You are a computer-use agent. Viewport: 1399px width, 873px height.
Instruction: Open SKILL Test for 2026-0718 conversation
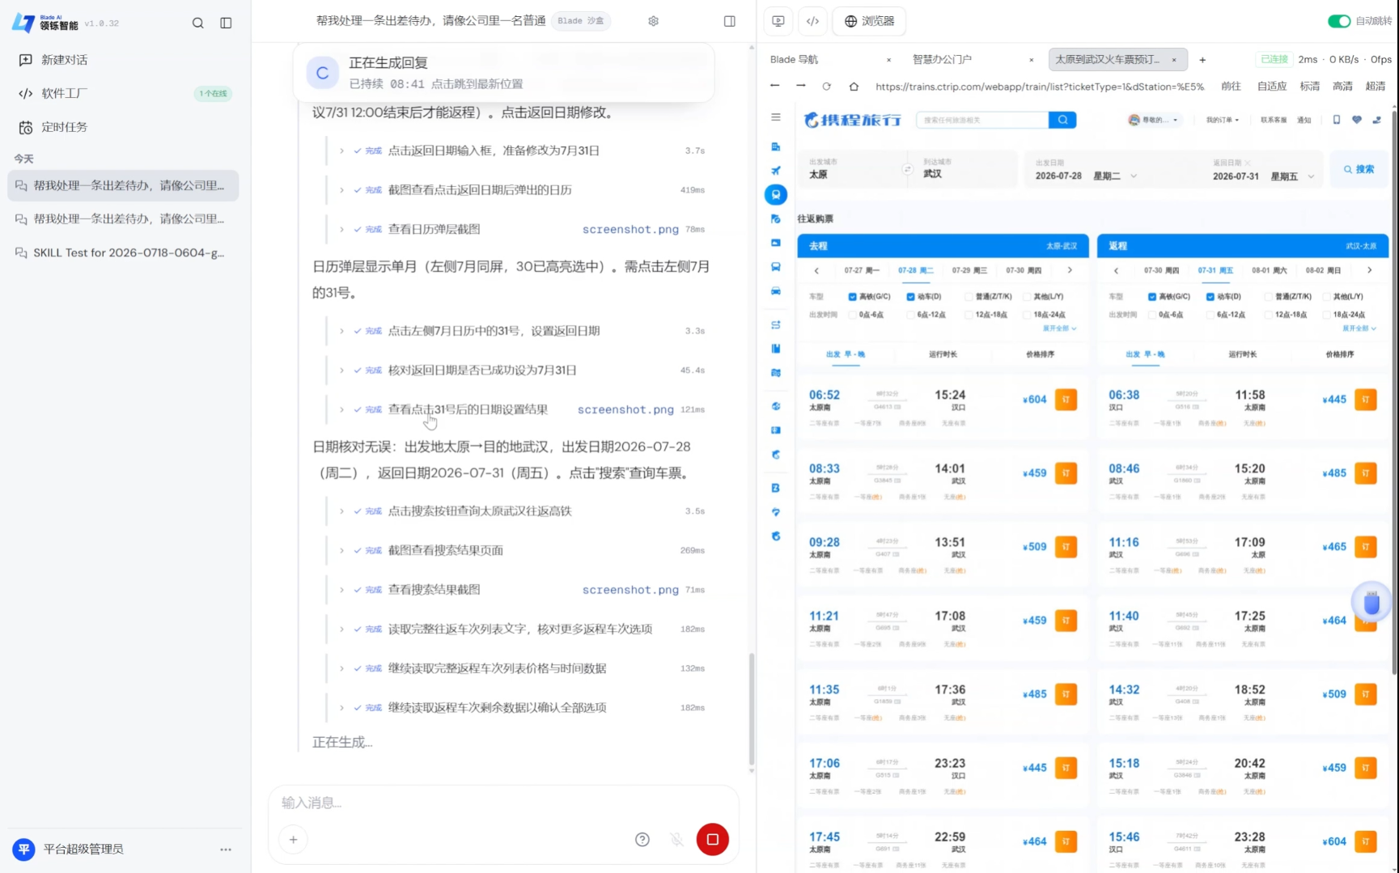[123, 252]
